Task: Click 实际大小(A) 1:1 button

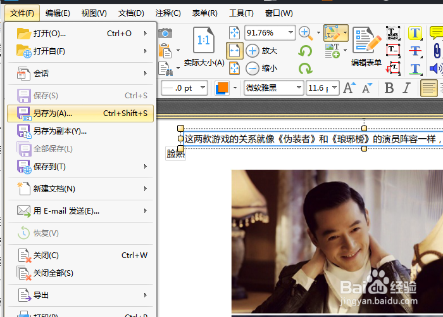Action: (x=204, y=47)
